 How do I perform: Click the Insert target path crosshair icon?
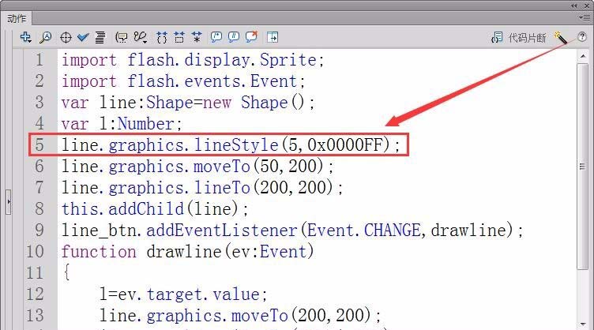pos(66,37)
